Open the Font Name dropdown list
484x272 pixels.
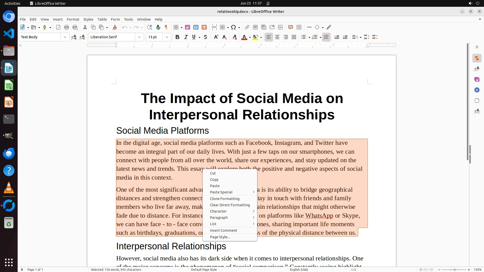tap(139, 37)
